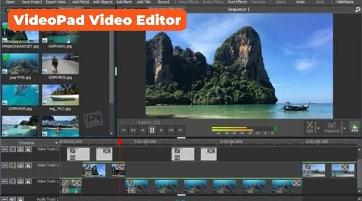Click Add Objects in the toolbar
The width and height of the screenshot is (362, 201).
point(103,2)
